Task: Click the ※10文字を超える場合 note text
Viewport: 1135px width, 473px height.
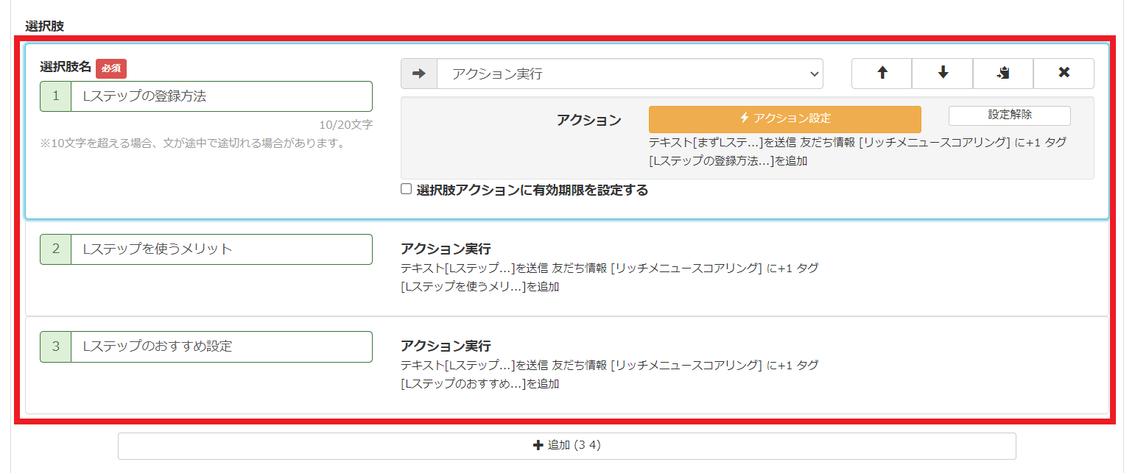Action: point(193,143)
